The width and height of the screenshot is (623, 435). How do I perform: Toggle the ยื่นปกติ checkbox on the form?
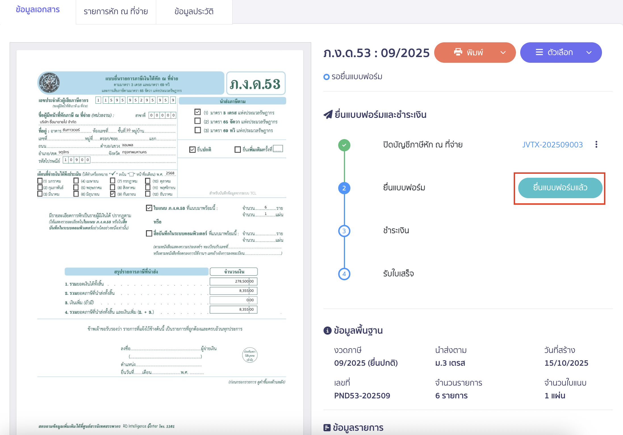(193, 149)
